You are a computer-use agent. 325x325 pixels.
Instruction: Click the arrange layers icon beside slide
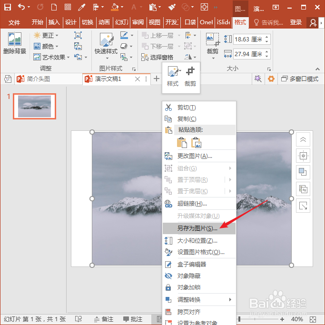click(303, 172)
